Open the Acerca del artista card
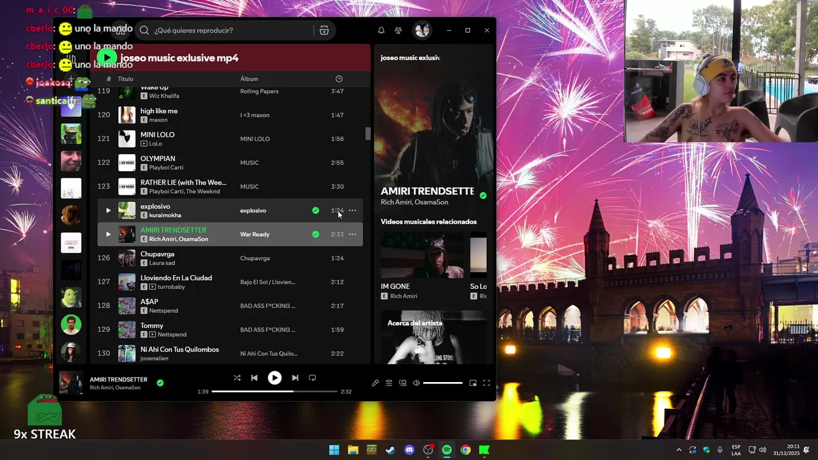Viewport: 818px width, 460px height. click(x=433, y=337)
